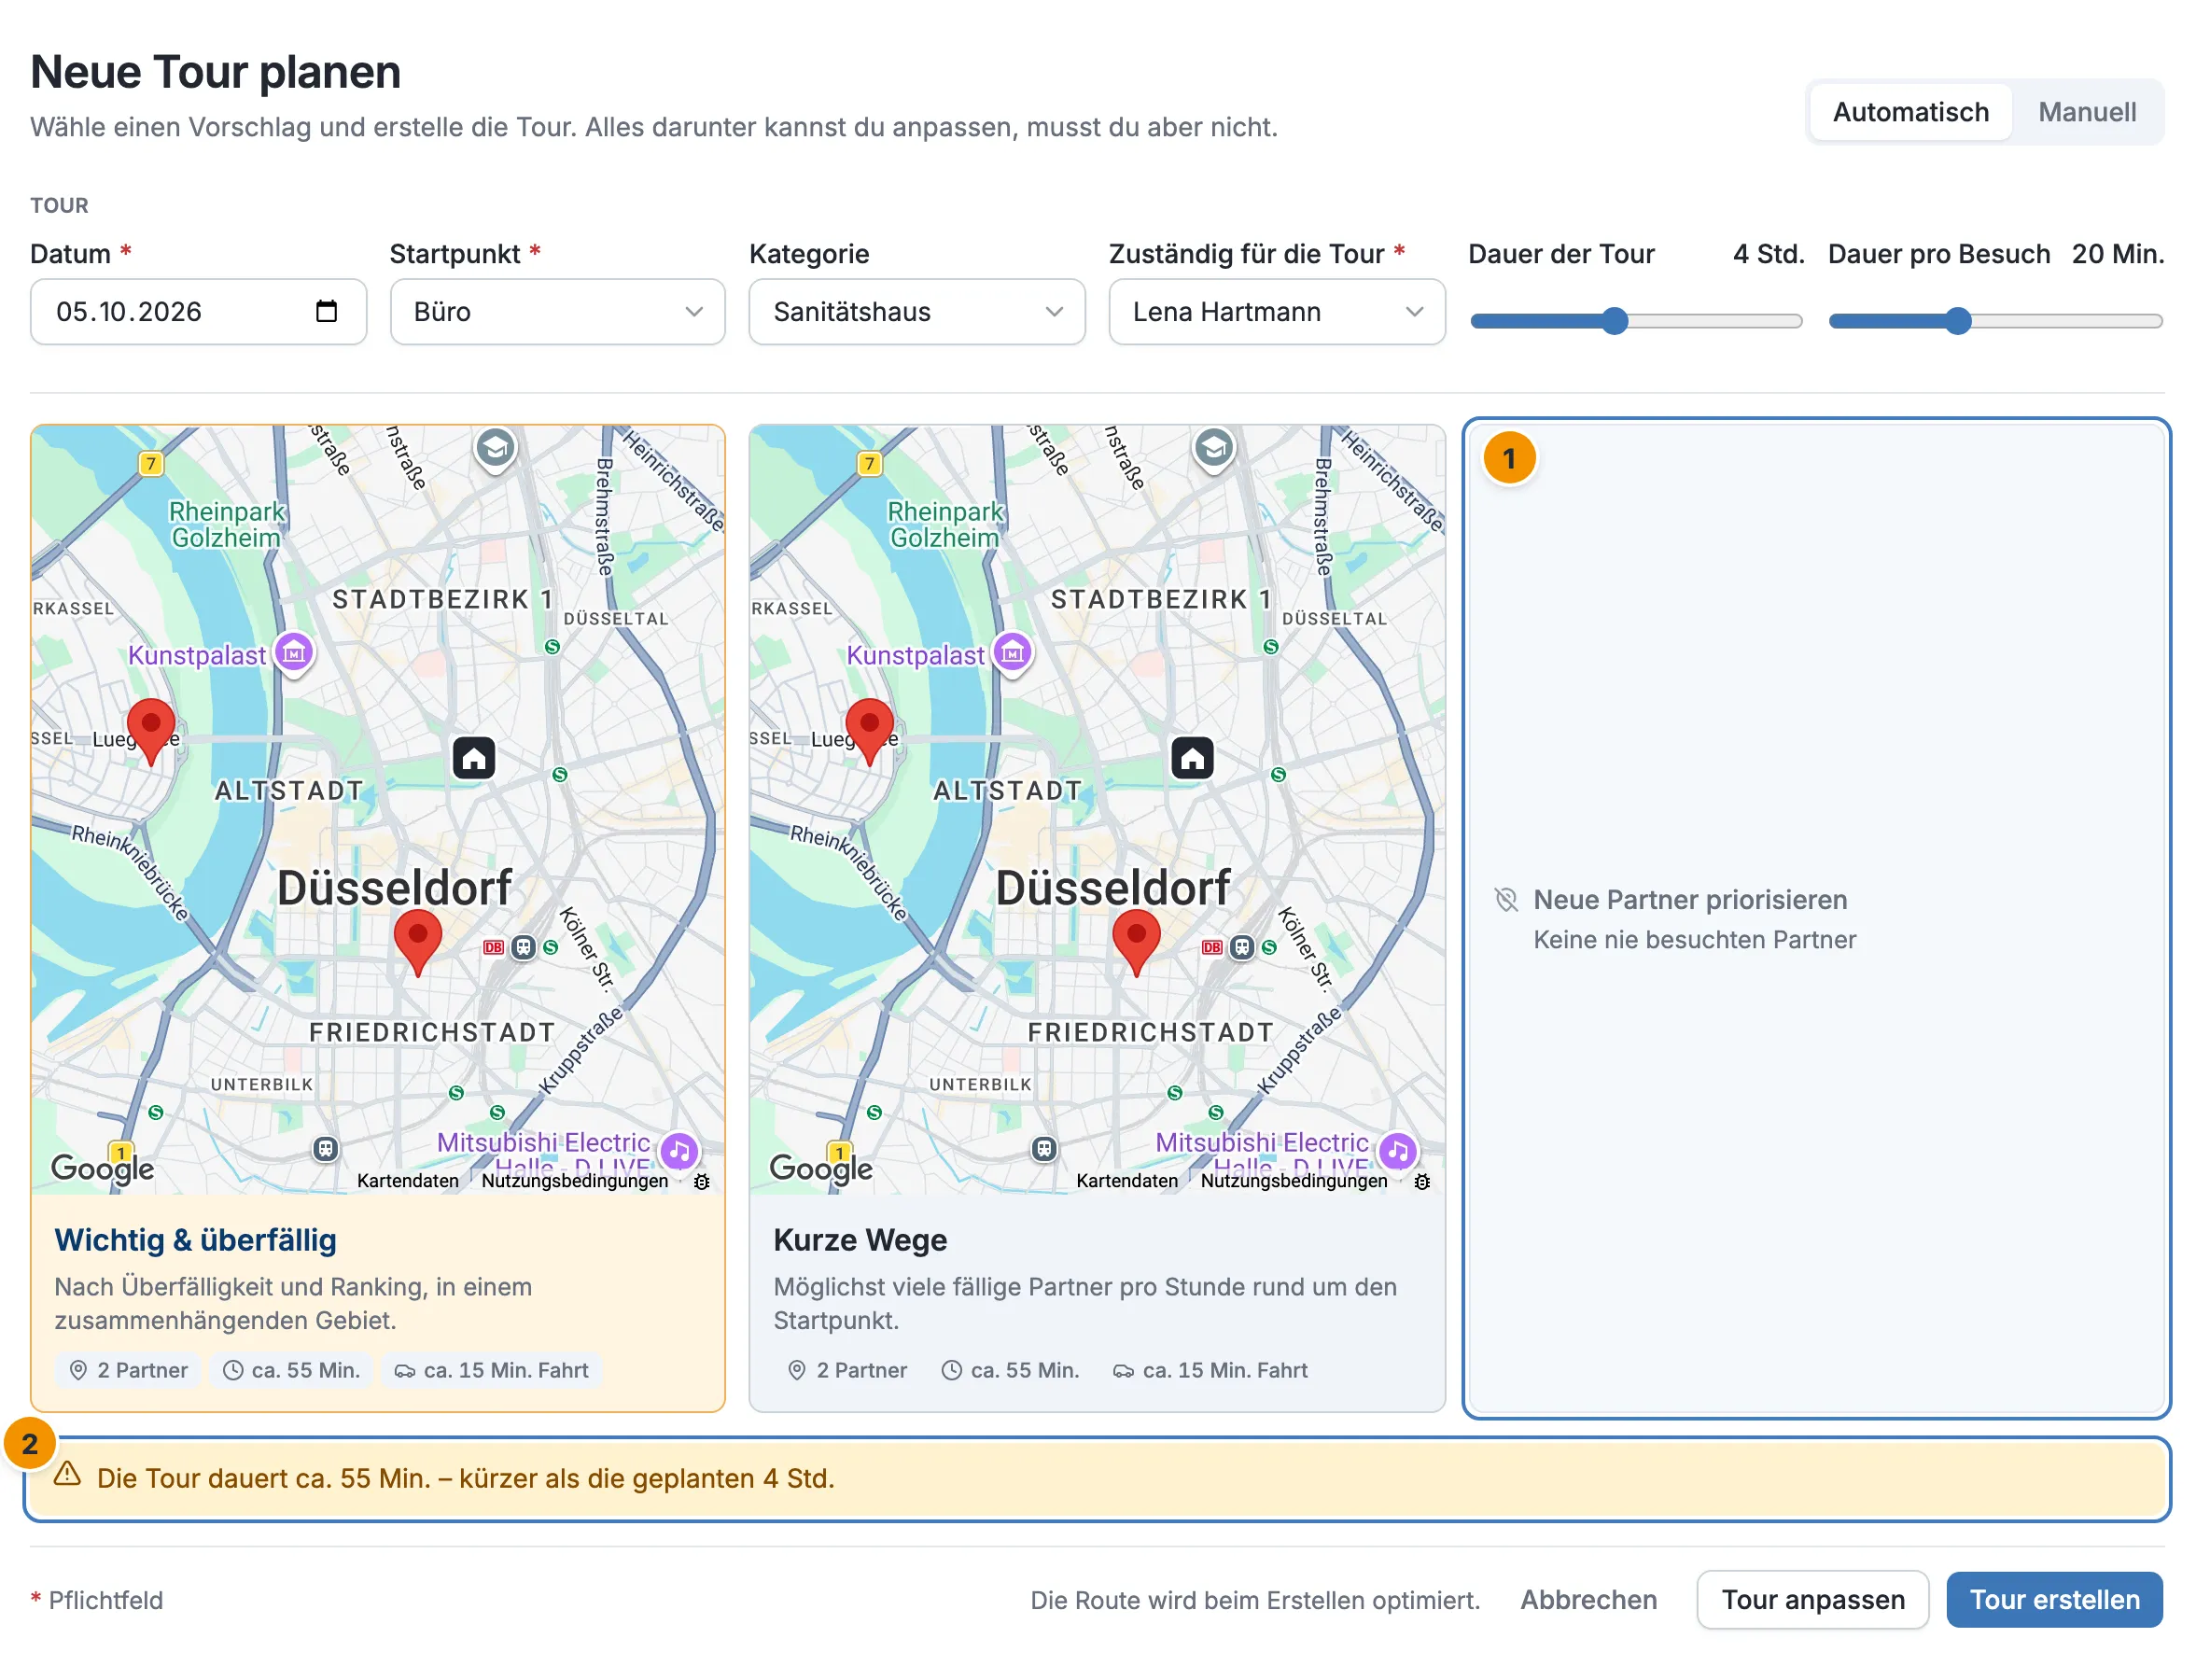This screenshot has width=2210, height=1680.
Task: Select the red pin near Luegallee on the right map
Action: (869, 733)
